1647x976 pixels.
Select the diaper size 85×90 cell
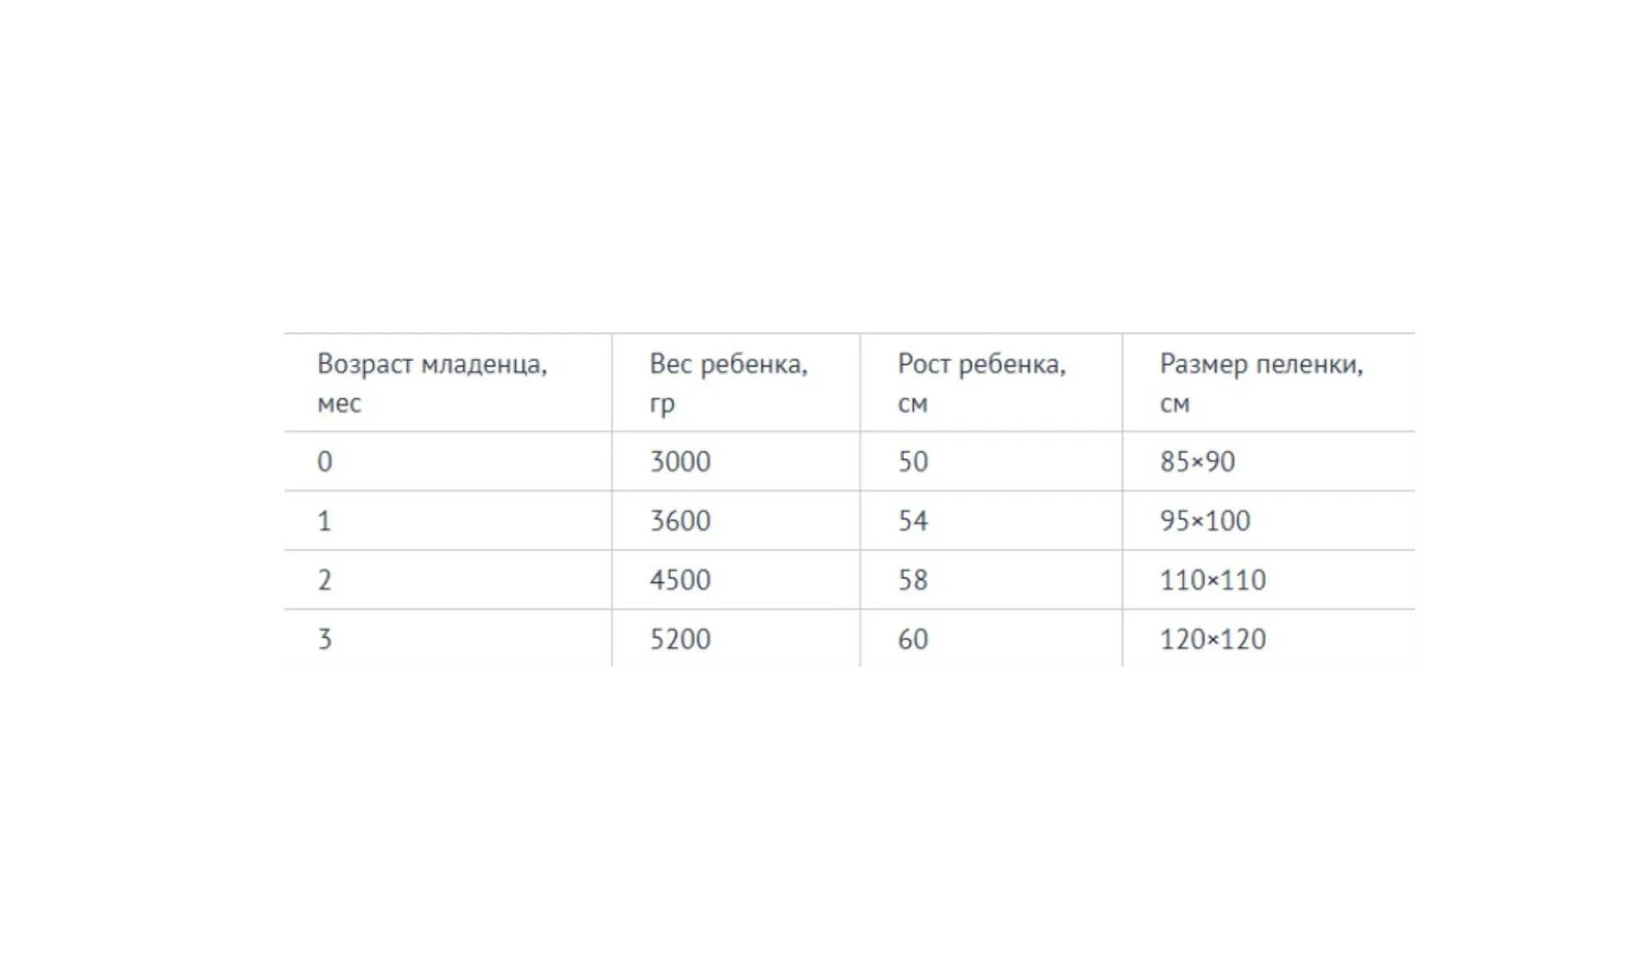click(x=1269, y=461)
